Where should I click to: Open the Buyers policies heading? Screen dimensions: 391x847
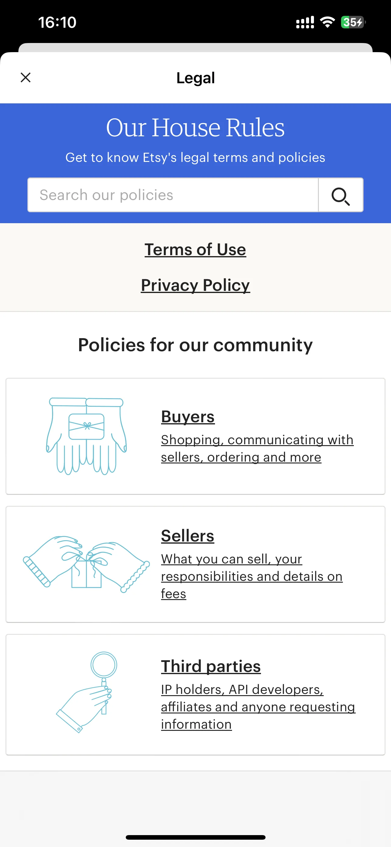[x=188, y=416]
